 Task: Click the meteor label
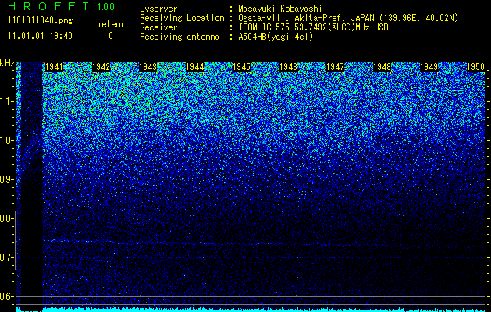coord(111,24)
